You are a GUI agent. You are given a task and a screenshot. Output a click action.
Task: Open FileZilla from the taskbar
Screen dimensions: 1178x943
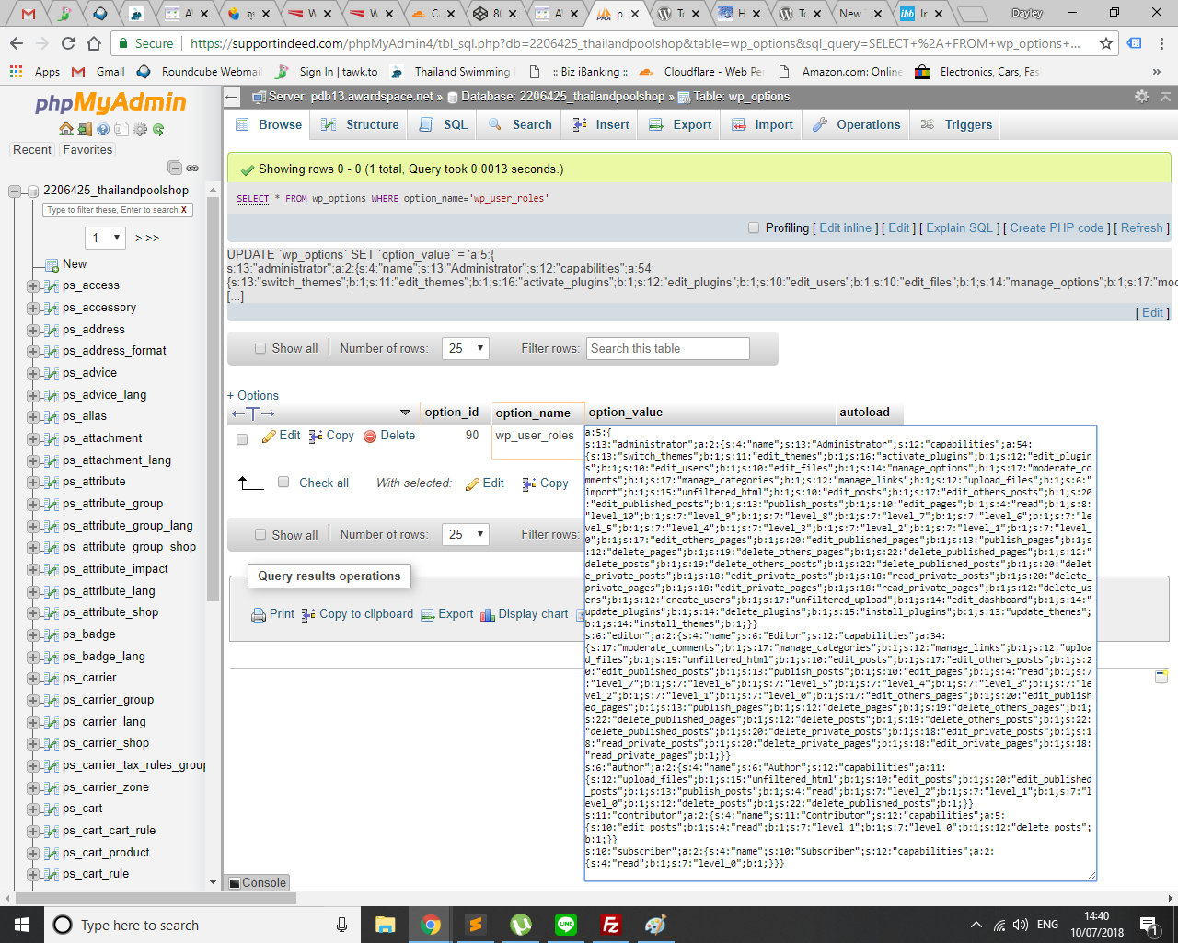pos(610,925)
